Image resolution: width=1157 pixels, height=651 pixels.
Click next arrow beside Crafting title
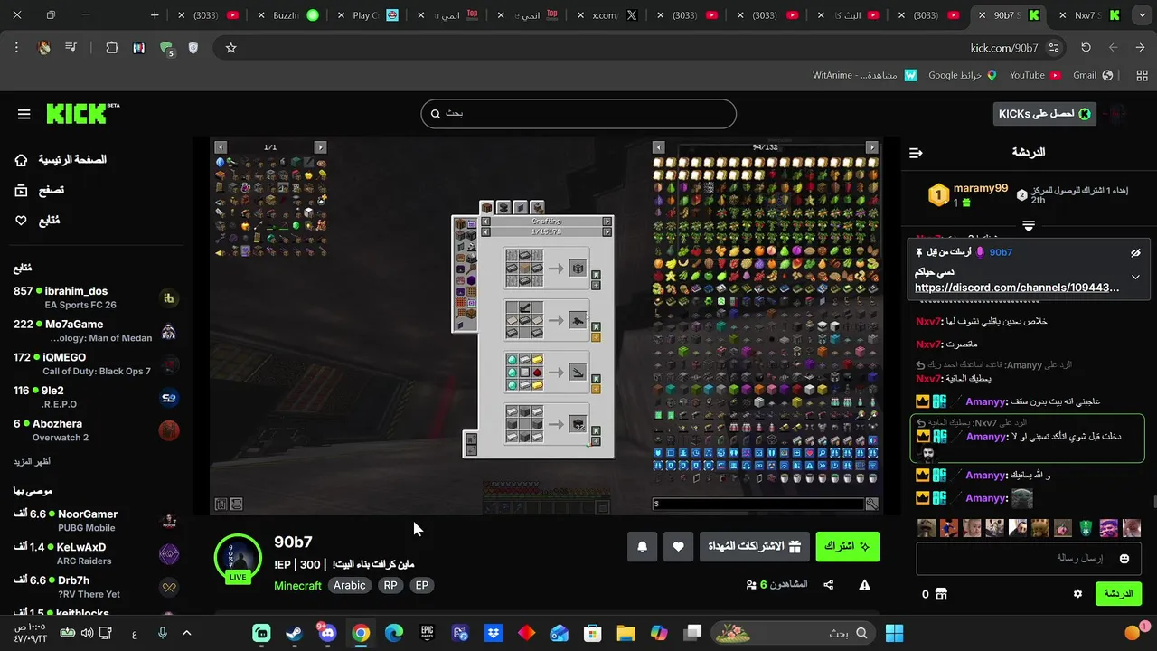coord(607,222)
